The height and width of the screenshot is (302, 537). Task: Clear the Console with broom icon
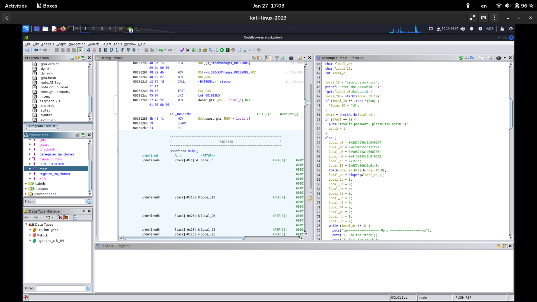click(504, 246)
